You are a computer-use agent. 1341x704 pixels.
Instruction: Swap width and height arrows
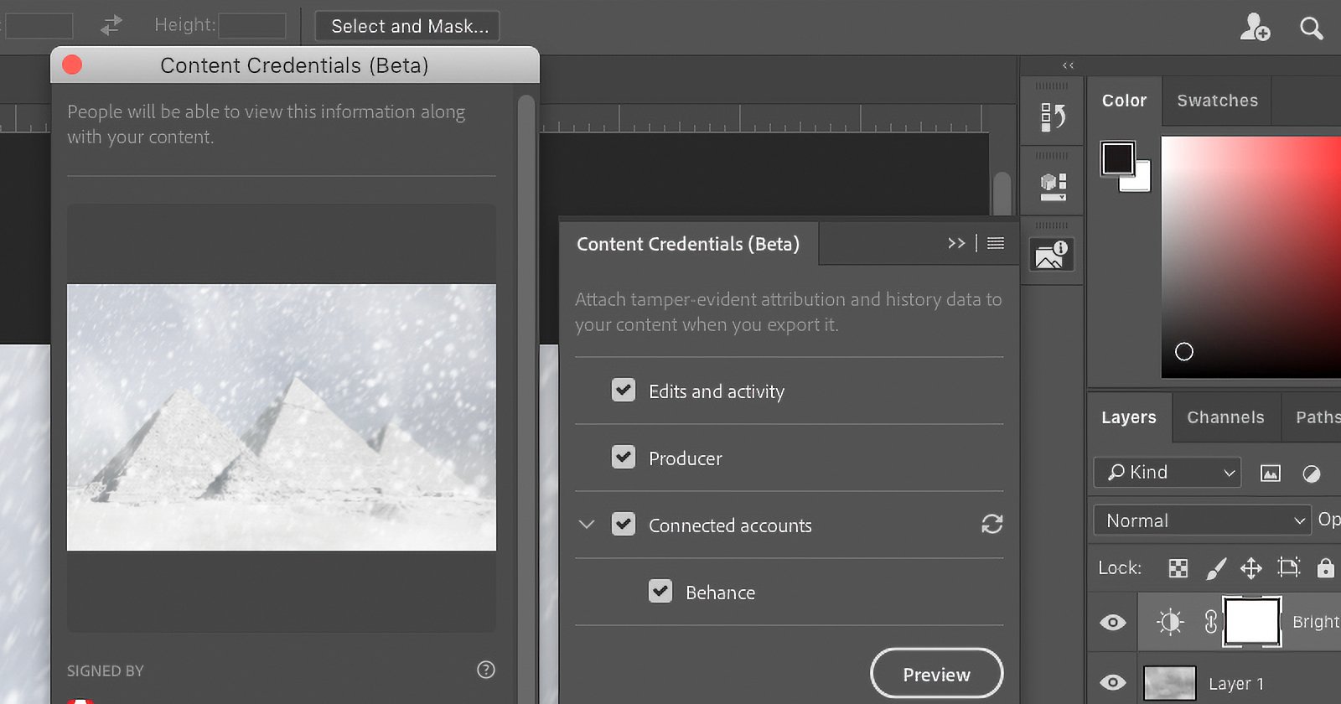(111, 26)
